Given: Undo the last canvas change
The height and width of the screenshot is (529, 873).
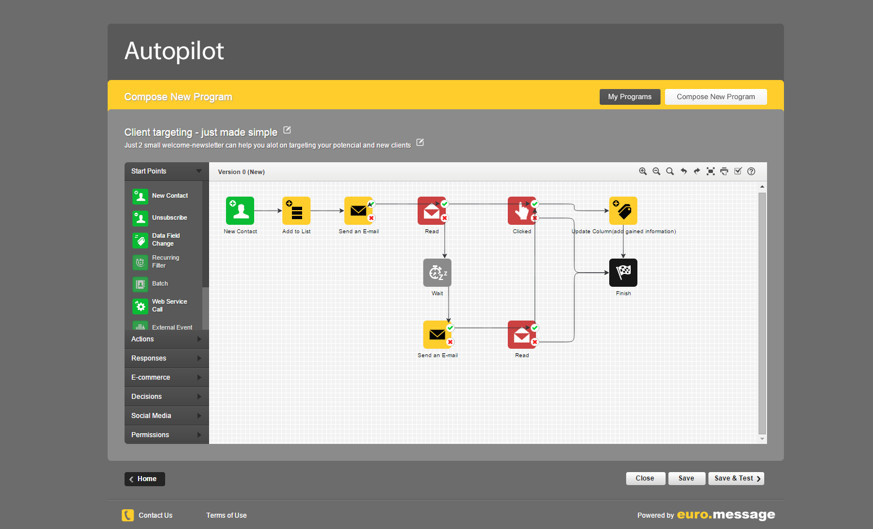Looking at the screenshot, I should [x=684, y=171].
